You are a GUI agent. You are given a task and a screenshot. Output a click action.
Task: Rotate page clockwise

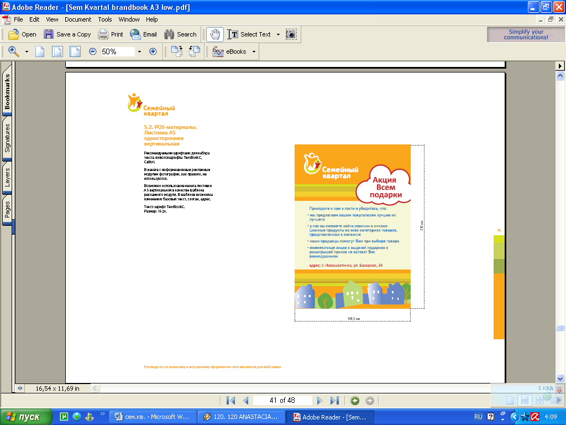point(176,51)
